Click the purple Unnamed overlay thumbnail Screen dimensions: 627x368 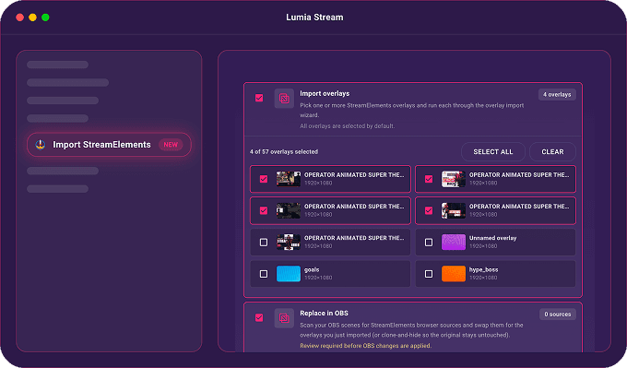click(454, 242)
